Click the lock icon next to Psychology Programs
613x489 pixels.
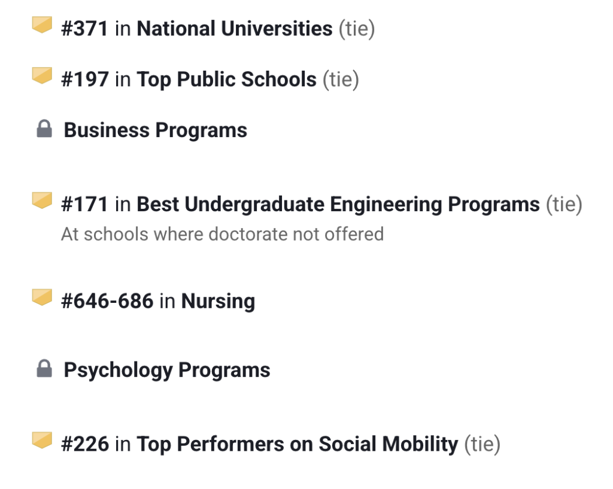(x=44, y=369)
